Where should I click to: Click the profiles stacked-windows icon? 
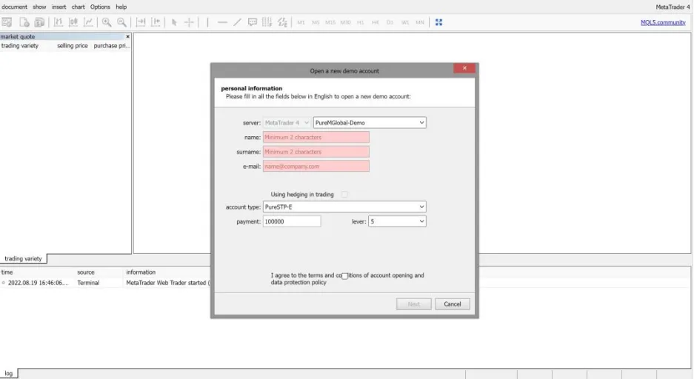click(39, 22)
